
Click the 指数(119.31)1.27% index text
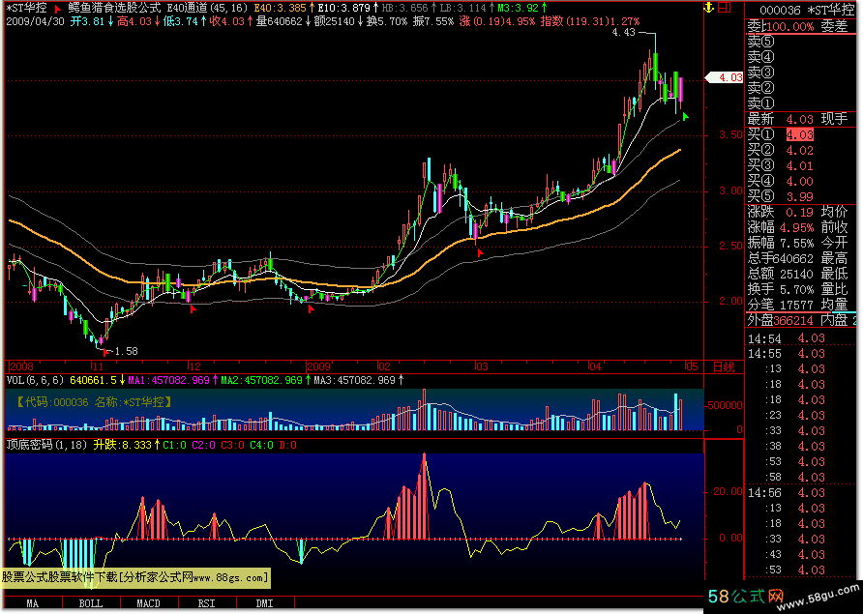coord(590,21)
